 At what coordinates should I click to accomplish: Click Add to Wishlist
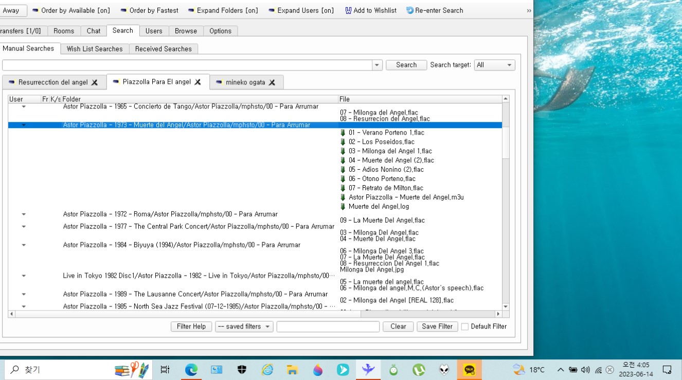point(371,10)
